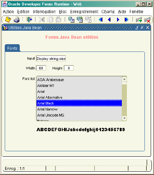154x175 pixels.
Task: Select Arial in the font list
Action: [79, 91]
